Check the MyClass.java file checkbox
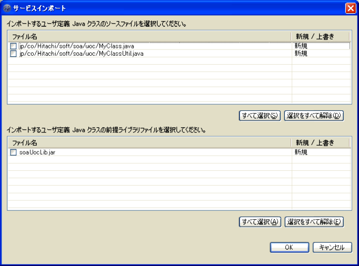 click(13, 46)
